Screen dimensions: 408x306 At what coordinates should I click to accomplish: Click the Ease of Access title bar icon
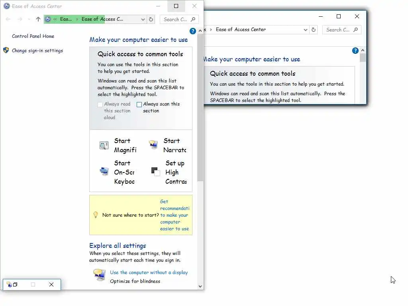point(7,6)
